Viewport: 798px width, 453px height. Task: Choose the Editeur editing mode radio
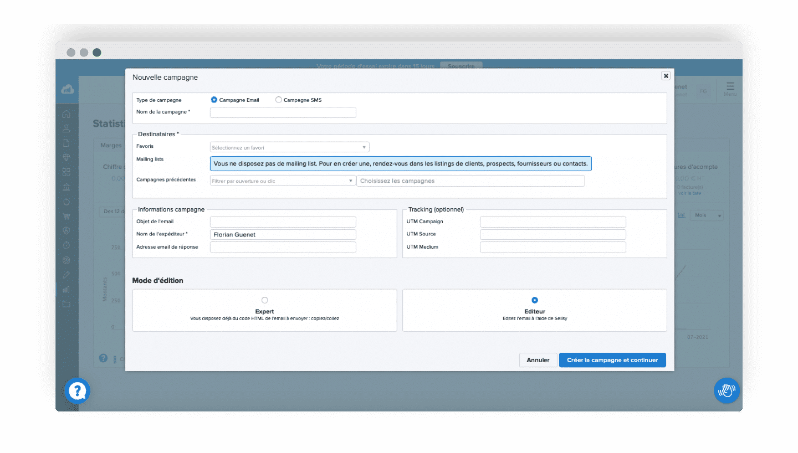click(535, 300)
